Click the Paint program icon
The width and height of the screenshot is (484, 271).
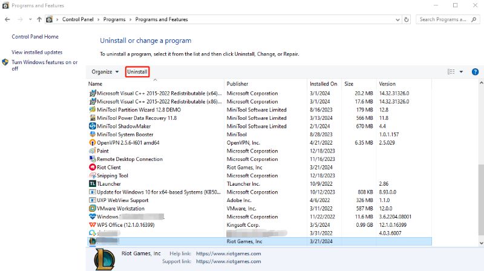click(x=93, y=151)
